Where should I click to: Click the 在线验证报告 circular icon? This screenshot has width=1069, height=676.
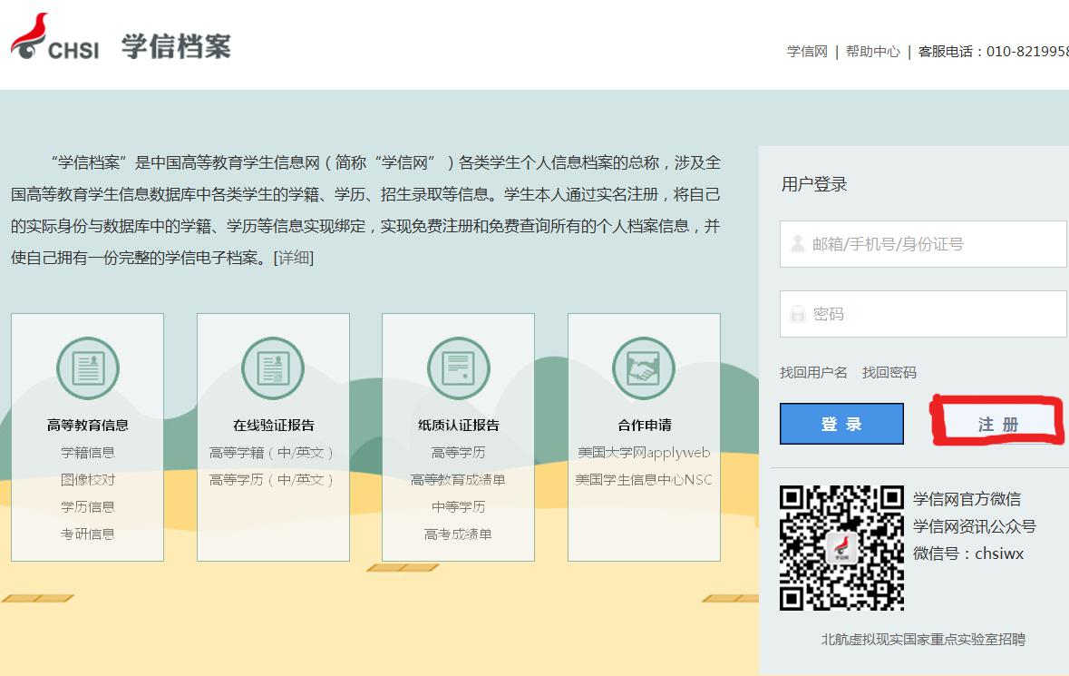[x=273, y=368]
